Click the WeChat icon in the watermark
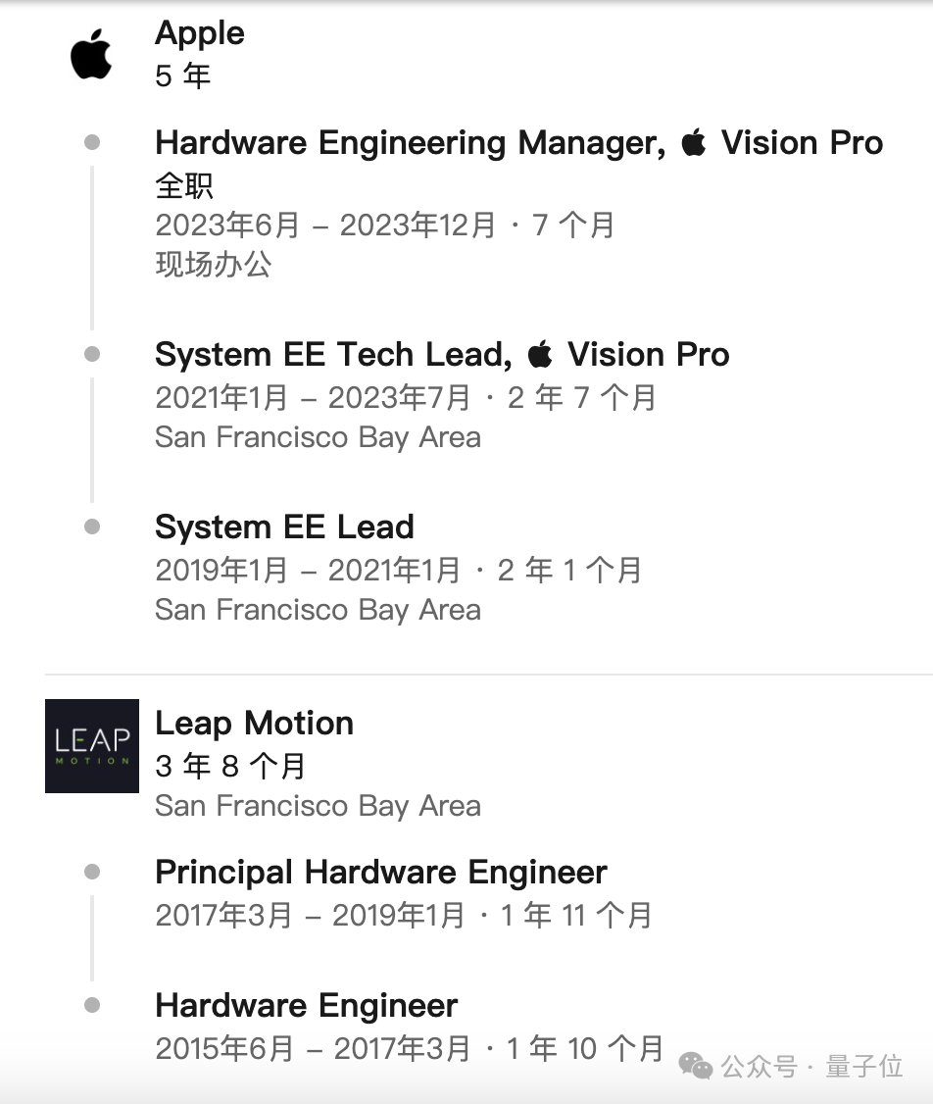 coord(696,1066)
